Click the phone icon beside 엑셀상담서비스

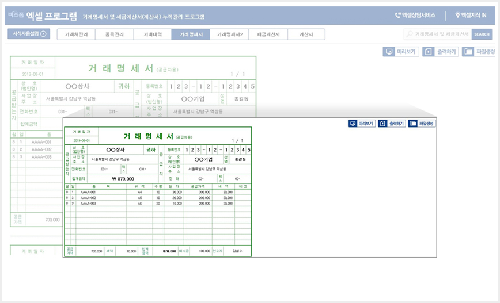click(397, 15)
